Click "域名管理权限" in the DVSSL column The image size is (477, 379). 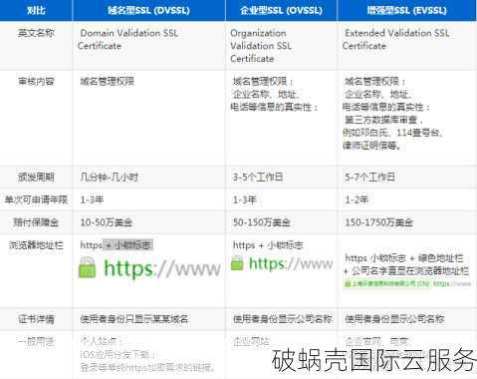(107, 82)
